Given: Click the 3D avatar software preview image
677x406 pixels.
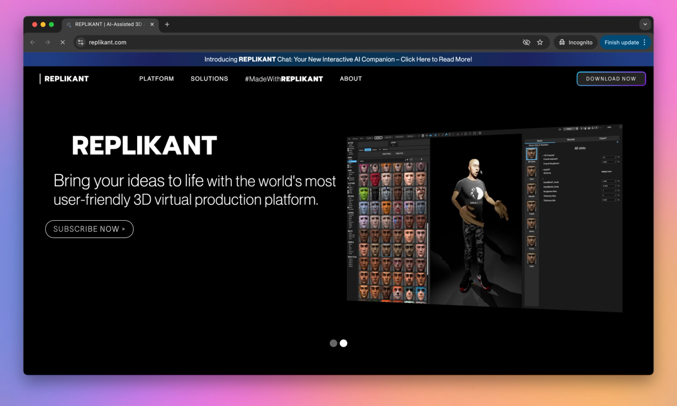Looking at the screenshot, I should click(485, 217).
